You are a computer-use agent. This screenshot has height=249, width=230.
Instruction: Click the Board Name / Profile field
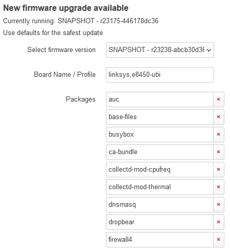160,75
